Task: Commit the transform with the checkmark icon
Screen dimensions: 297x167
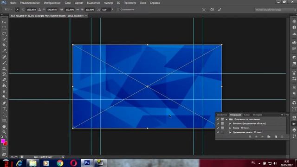Action: 220,9
